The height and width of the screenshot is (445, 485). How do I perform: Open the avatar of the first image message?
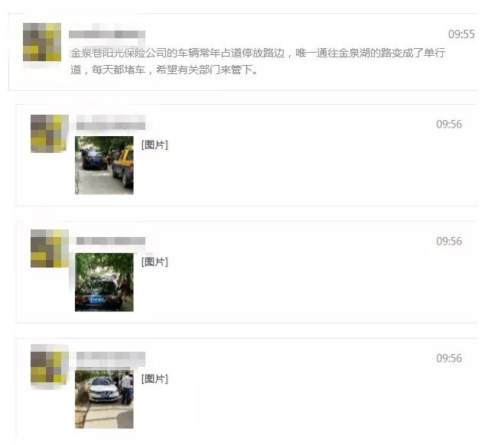(x=50, y=134)
